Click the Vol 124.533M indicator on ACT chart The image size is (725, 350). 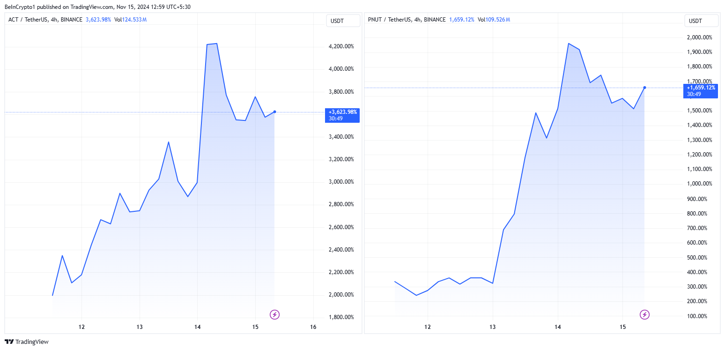pyautogui.click(x=131, y=20)
